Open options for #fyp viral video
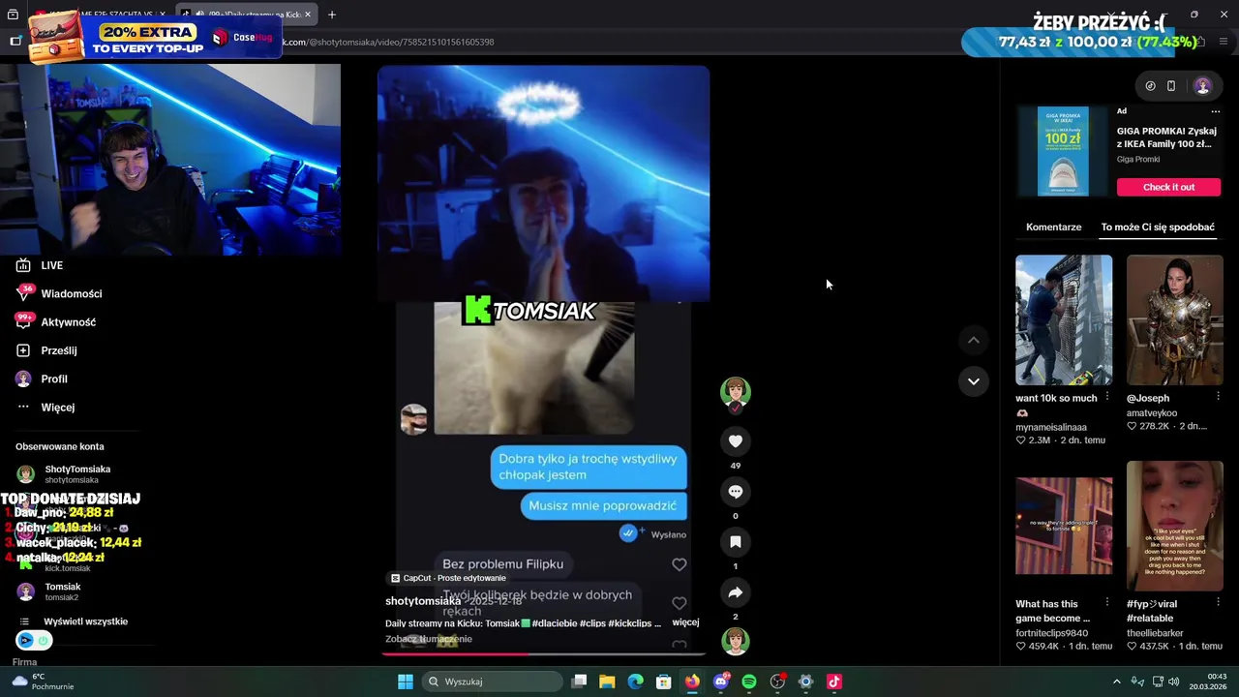 1218,604
